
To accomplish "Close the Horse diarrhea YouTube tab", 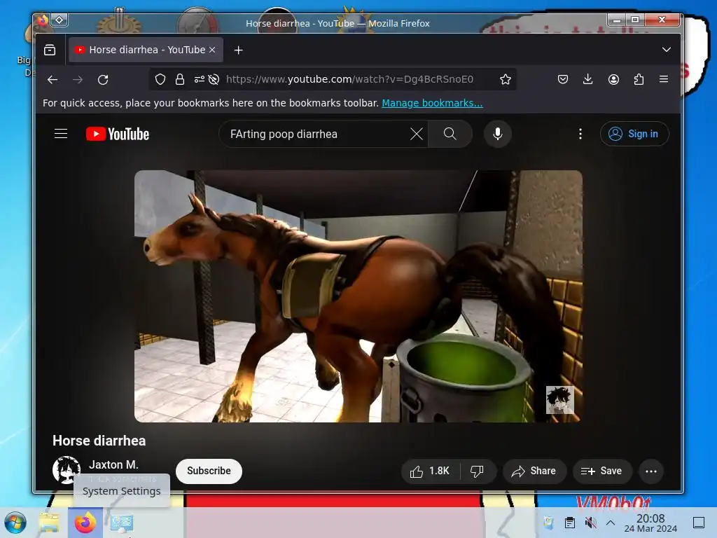I will [x=212, y=50].
